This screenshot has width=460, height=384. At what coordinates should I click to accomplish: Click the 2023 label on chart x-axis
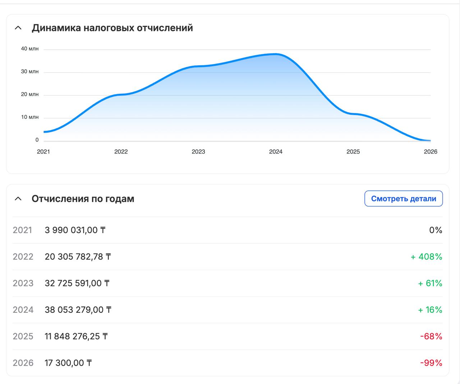point(198,152)
